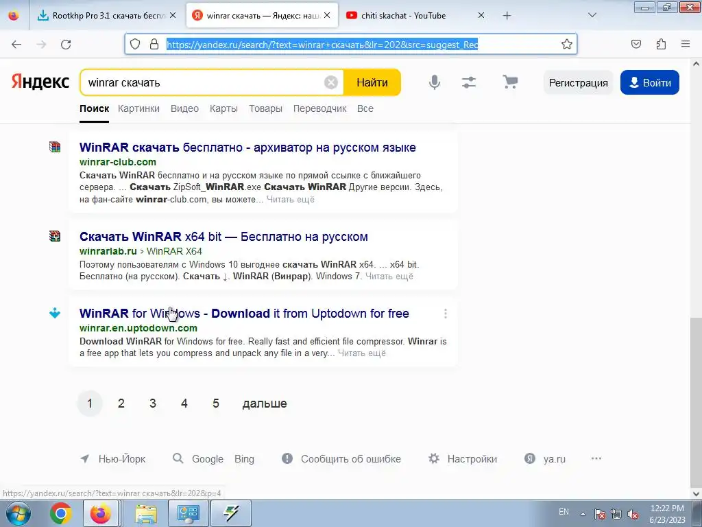Click the Найти search button
The width and height of the screenshot is (702, 527).
point(372,82)
